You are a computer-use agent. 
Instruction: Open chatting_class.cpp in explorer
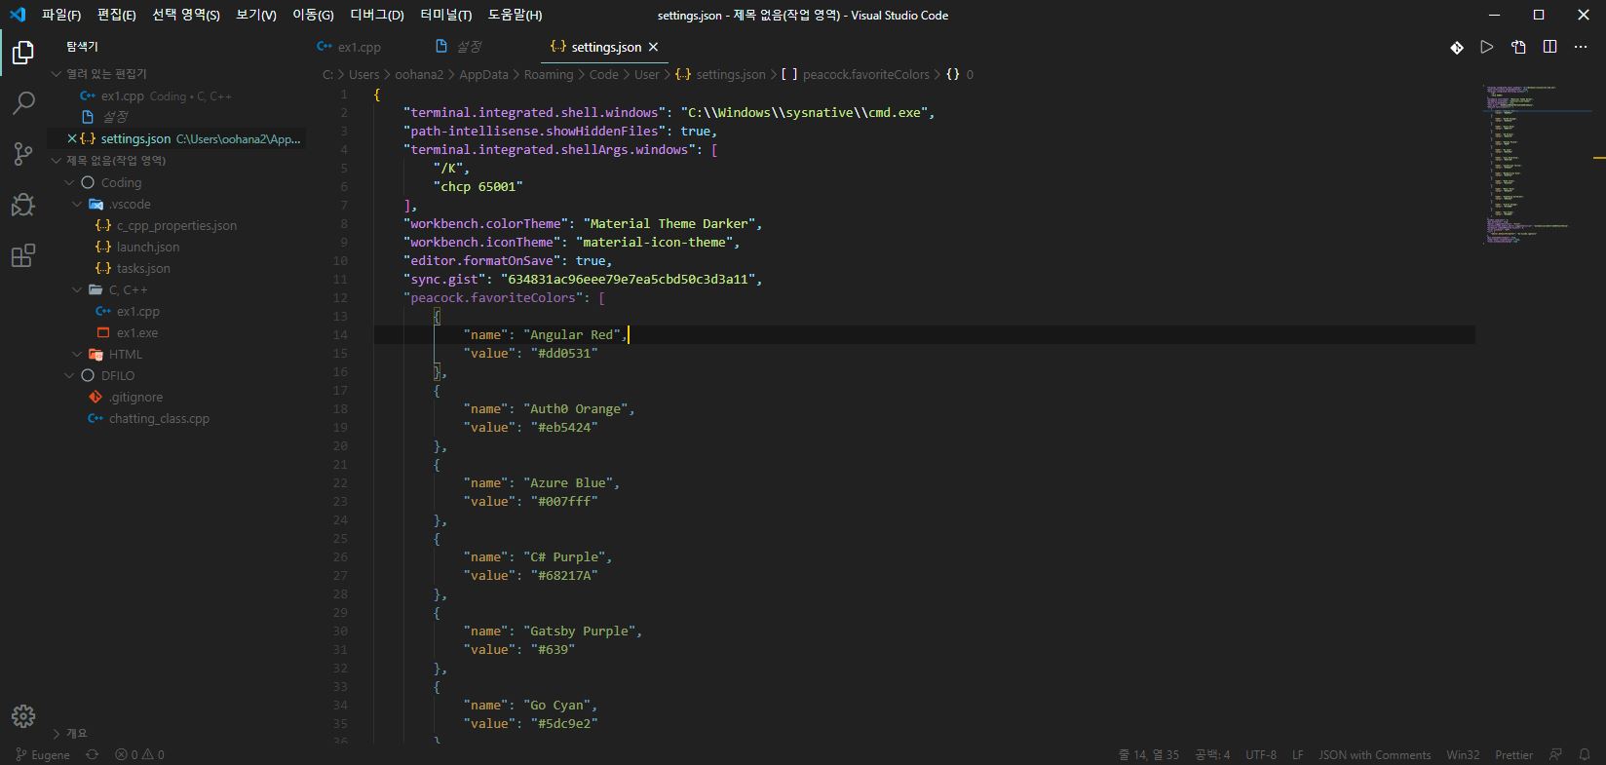click(159, 419)
